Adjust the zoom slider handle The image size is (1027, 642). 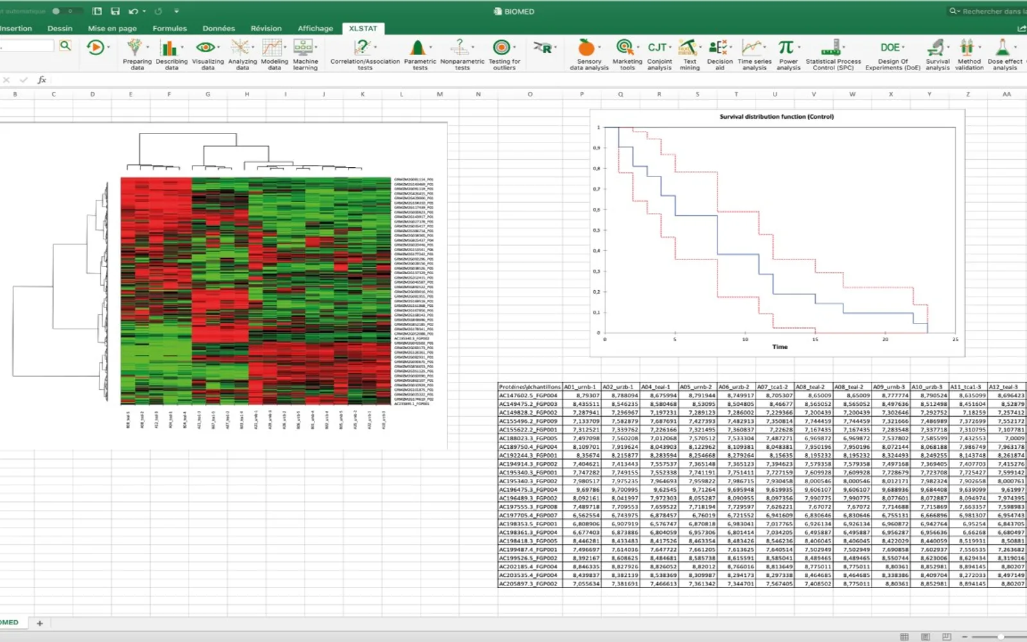pyautogui.click(x=1000, y=636)
